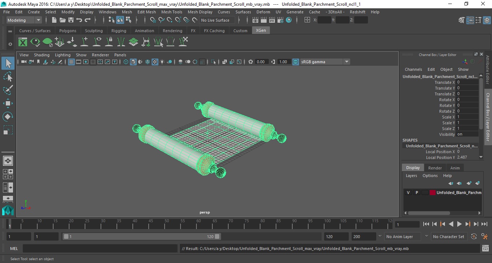Click Step Forward One Key button
This screenshot has height=263, width=492.
[x=467, y=224]
